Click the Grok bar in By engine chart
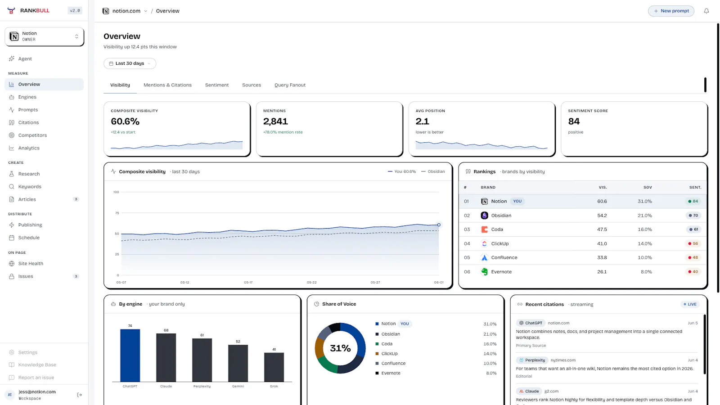Image resolution: width=720 pixels, height=405 pixels. click(274, 367)
